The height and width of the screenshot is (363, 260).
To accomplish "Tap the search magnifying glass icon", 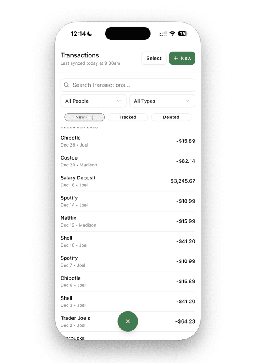I will pos(66,85).
